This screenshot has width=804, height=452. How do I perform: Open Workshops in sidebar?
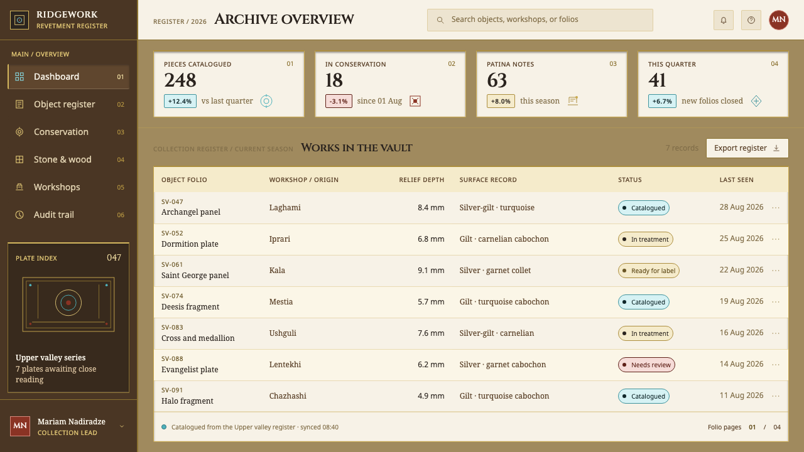pos(68,187)
